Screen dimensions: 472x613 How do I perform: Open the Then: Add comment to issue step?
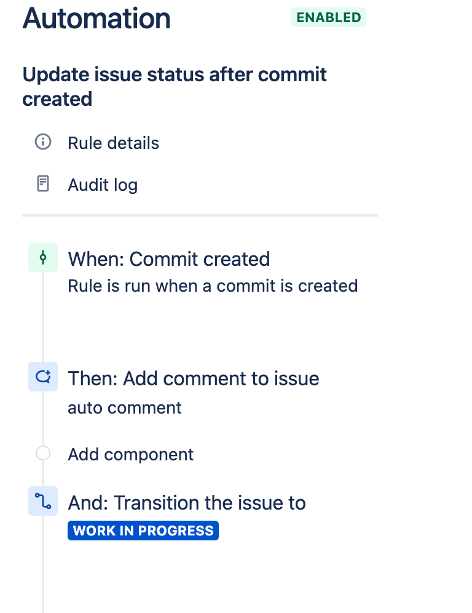[194, 379]
